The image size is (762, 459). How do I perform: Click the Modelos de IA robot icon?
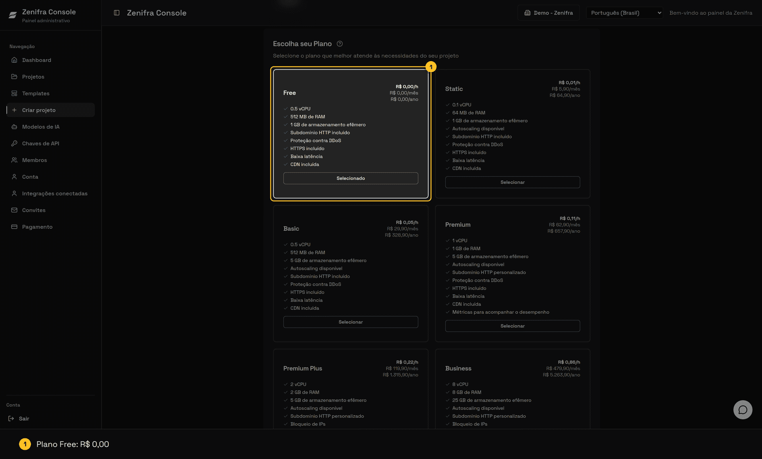14,127
